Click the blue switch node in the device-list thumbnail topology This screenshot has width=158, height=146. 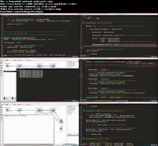20,66
